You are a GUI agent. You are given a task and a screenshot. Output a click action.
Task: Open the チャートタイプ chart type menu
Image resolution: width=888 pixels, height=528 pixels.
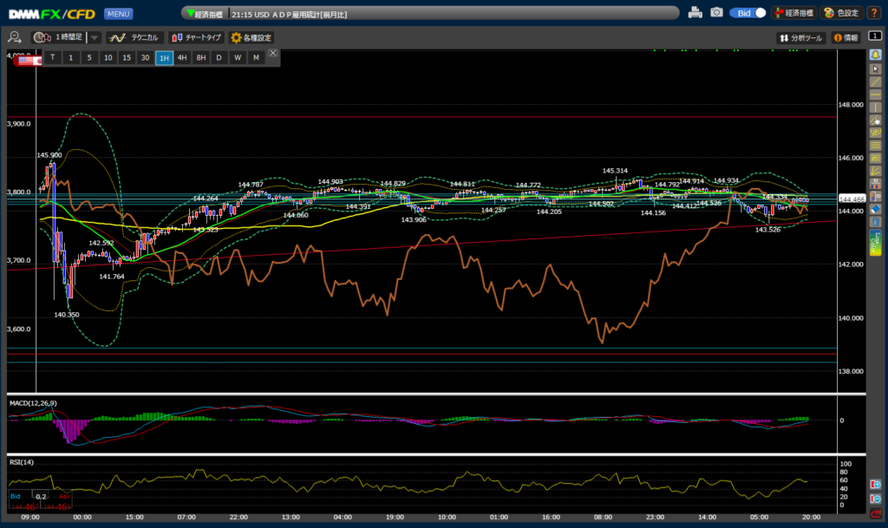196,37
